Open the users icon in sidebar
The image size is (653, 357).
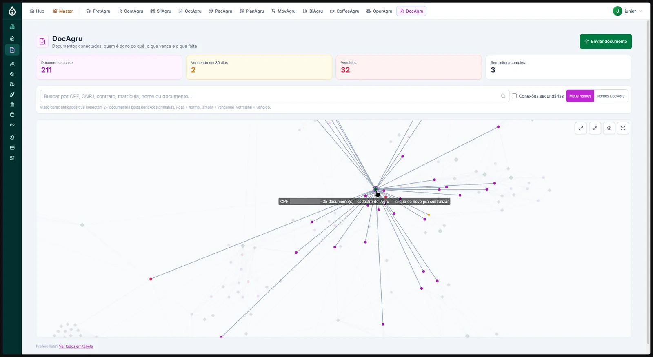point(12,64)
